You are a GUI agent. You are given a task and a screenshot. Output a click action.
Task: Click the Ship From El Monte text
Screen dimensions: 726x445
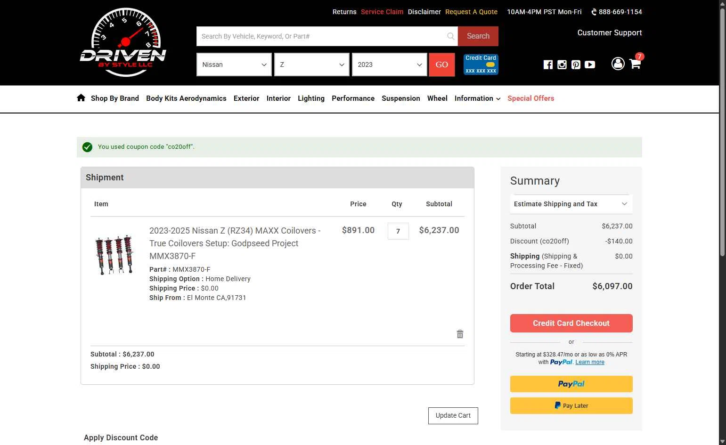pyautogui.click(x=198, y=298)
